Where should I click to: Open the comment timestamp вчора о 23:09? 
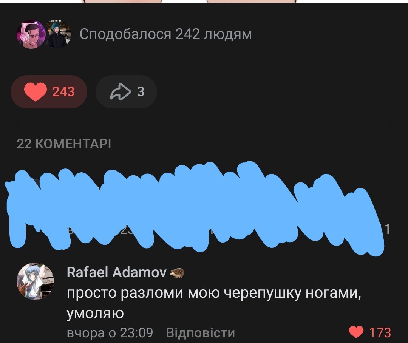tap(110, 332)
